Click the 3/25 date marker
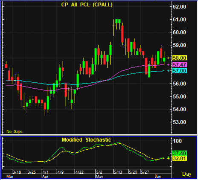 [x=32, y=172]
